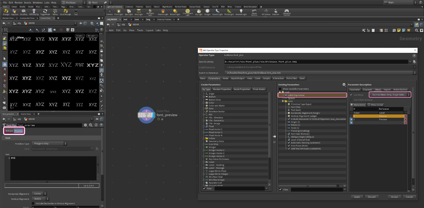The width and height of the screenshot is (424, 208).
Task: Open the Normal (Menu Only) type dropdown
Action: (390, 95)
